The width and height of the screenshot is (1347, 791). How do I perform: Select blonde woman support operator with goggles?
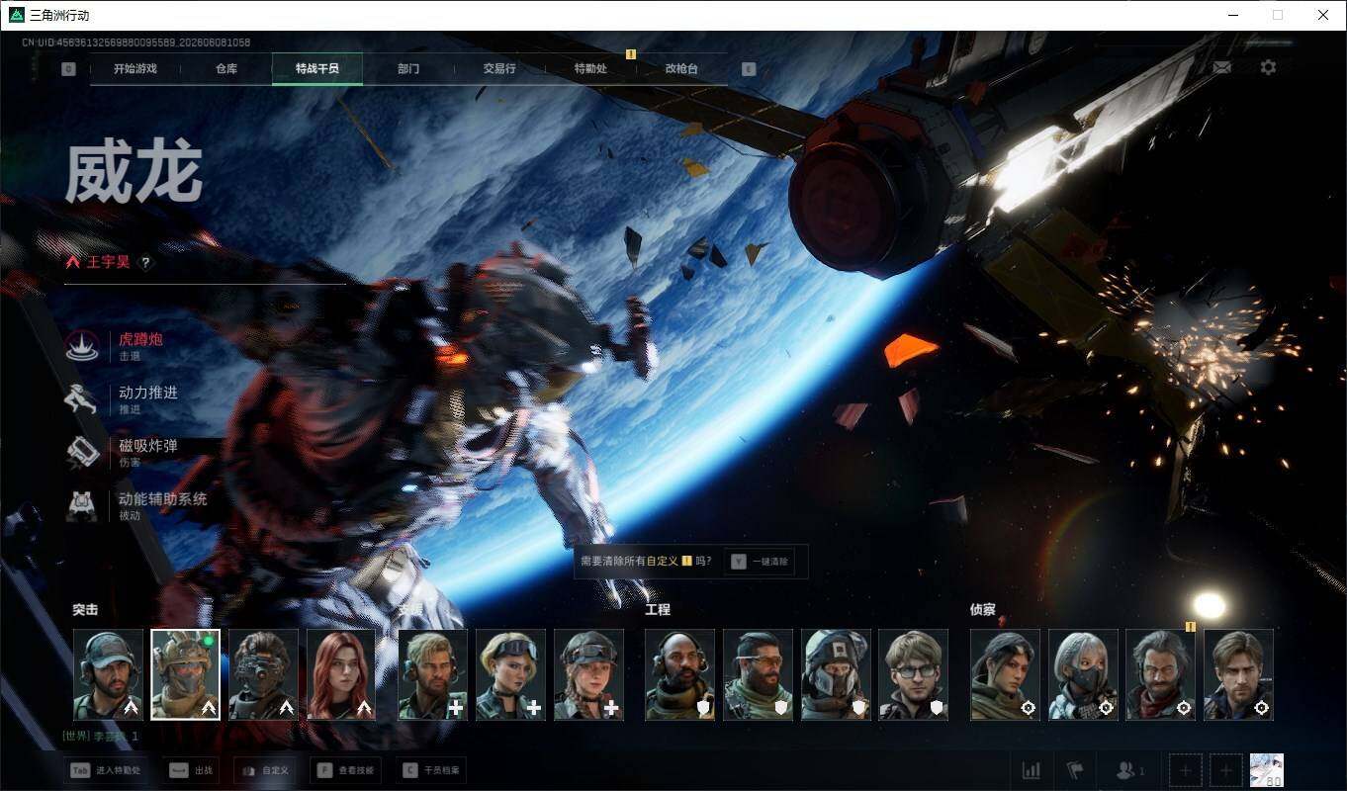tap(510, 674)
